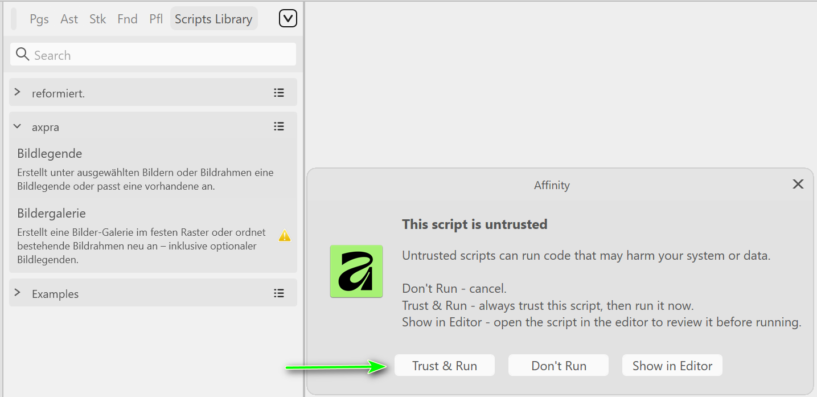Click the Affinity dialog title
The height and width of the screenshot is (397, 817).
click(552, 185)
